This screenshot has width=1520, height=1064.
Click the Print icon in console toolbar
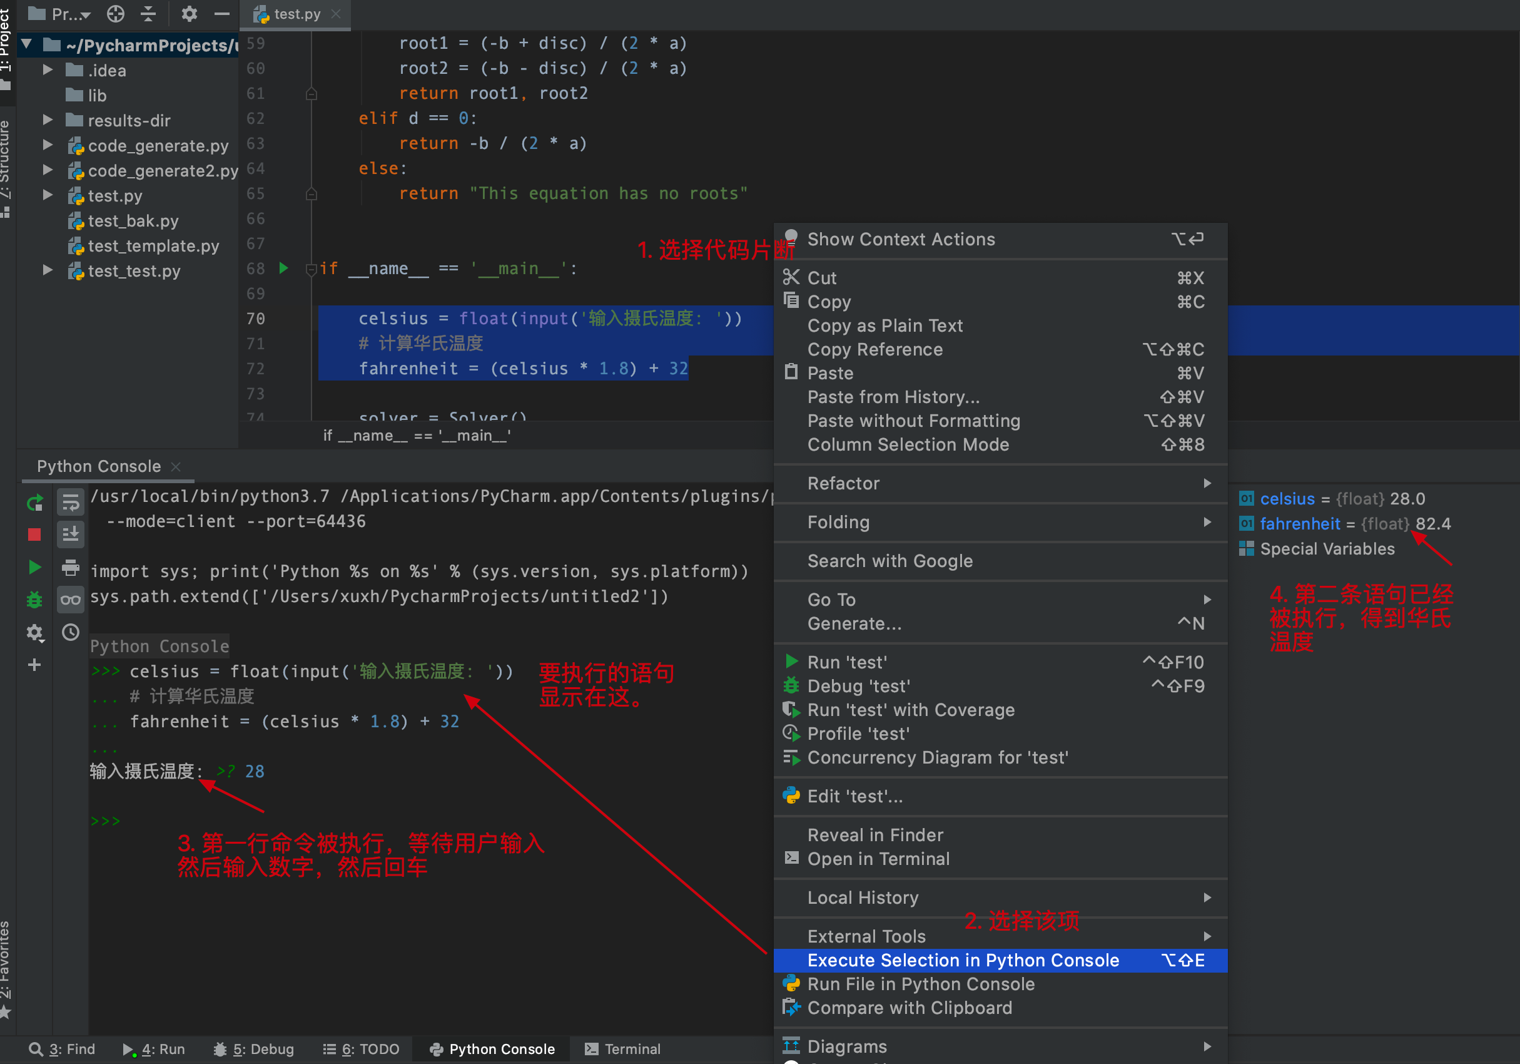(x=70, y=567)
